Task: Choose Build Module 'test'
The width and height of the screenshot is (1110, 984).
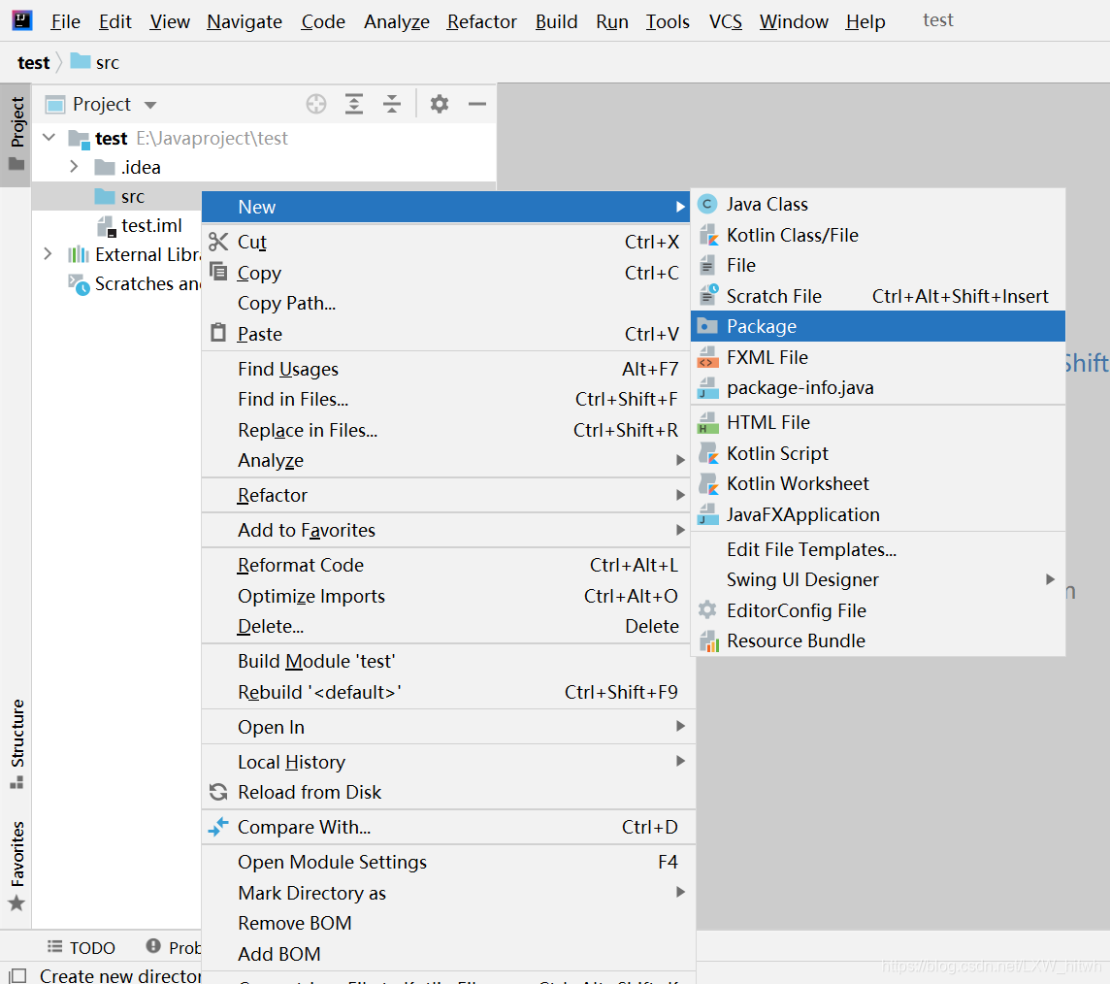Action: [x=447, y=661]
